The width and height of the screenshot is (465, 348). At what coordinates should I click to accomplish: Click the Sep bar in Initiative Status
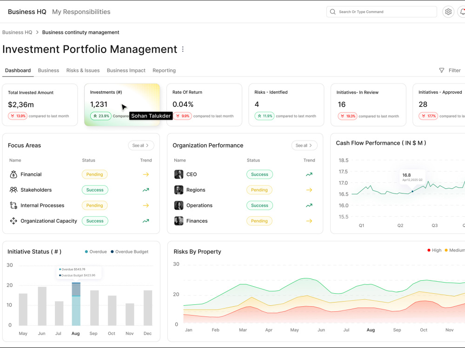94,308
